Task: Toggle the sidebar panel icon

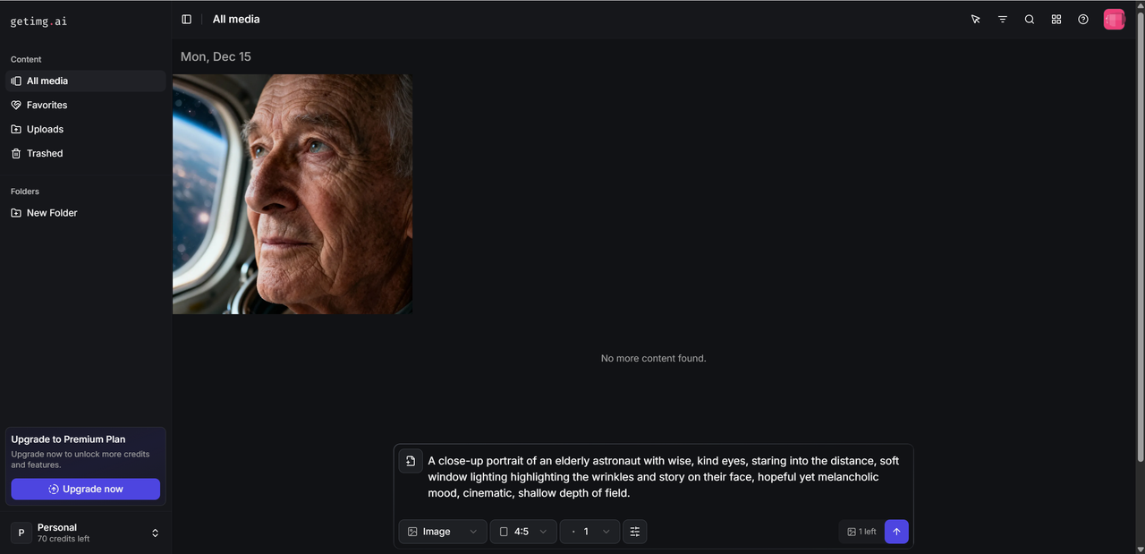Action: coord(186,19)
